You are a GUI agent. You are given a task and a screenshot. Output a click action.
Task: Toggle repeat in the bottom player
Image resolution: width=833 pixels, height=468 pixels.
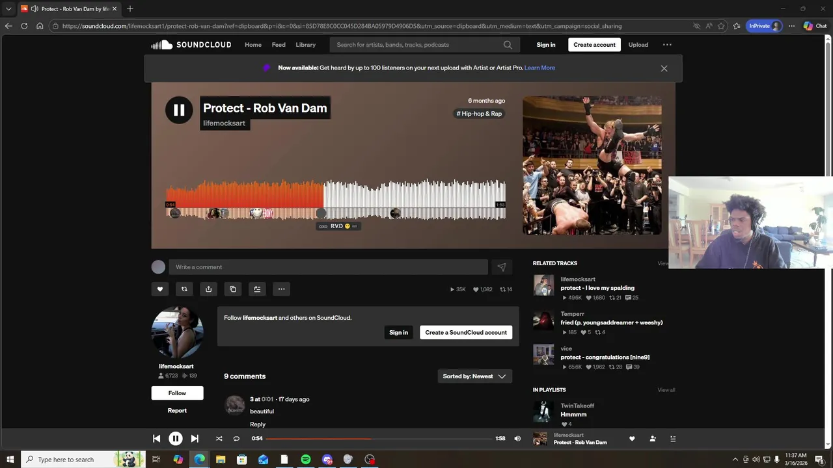click(236, 439)
